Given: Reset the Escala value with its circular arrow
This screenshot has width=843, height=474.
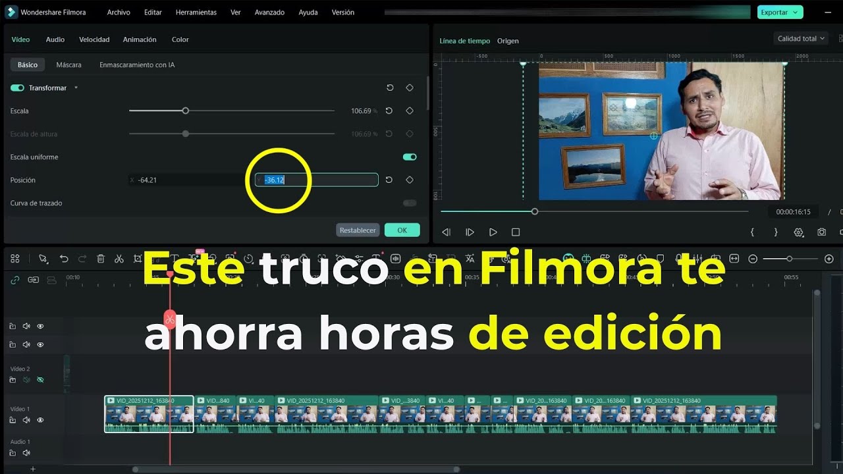Looking at the screenshot, I should 389,111.
